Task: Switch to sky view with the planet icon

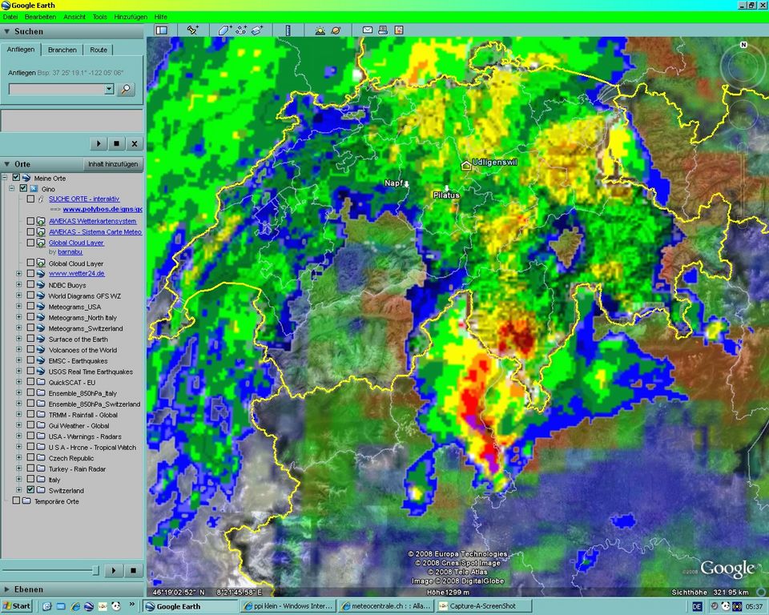Action: click(x=336, y=30)
